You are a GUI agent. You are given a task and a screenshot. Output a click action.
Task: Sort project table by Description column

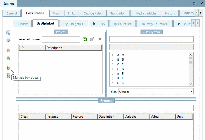[x=74, y=48]
